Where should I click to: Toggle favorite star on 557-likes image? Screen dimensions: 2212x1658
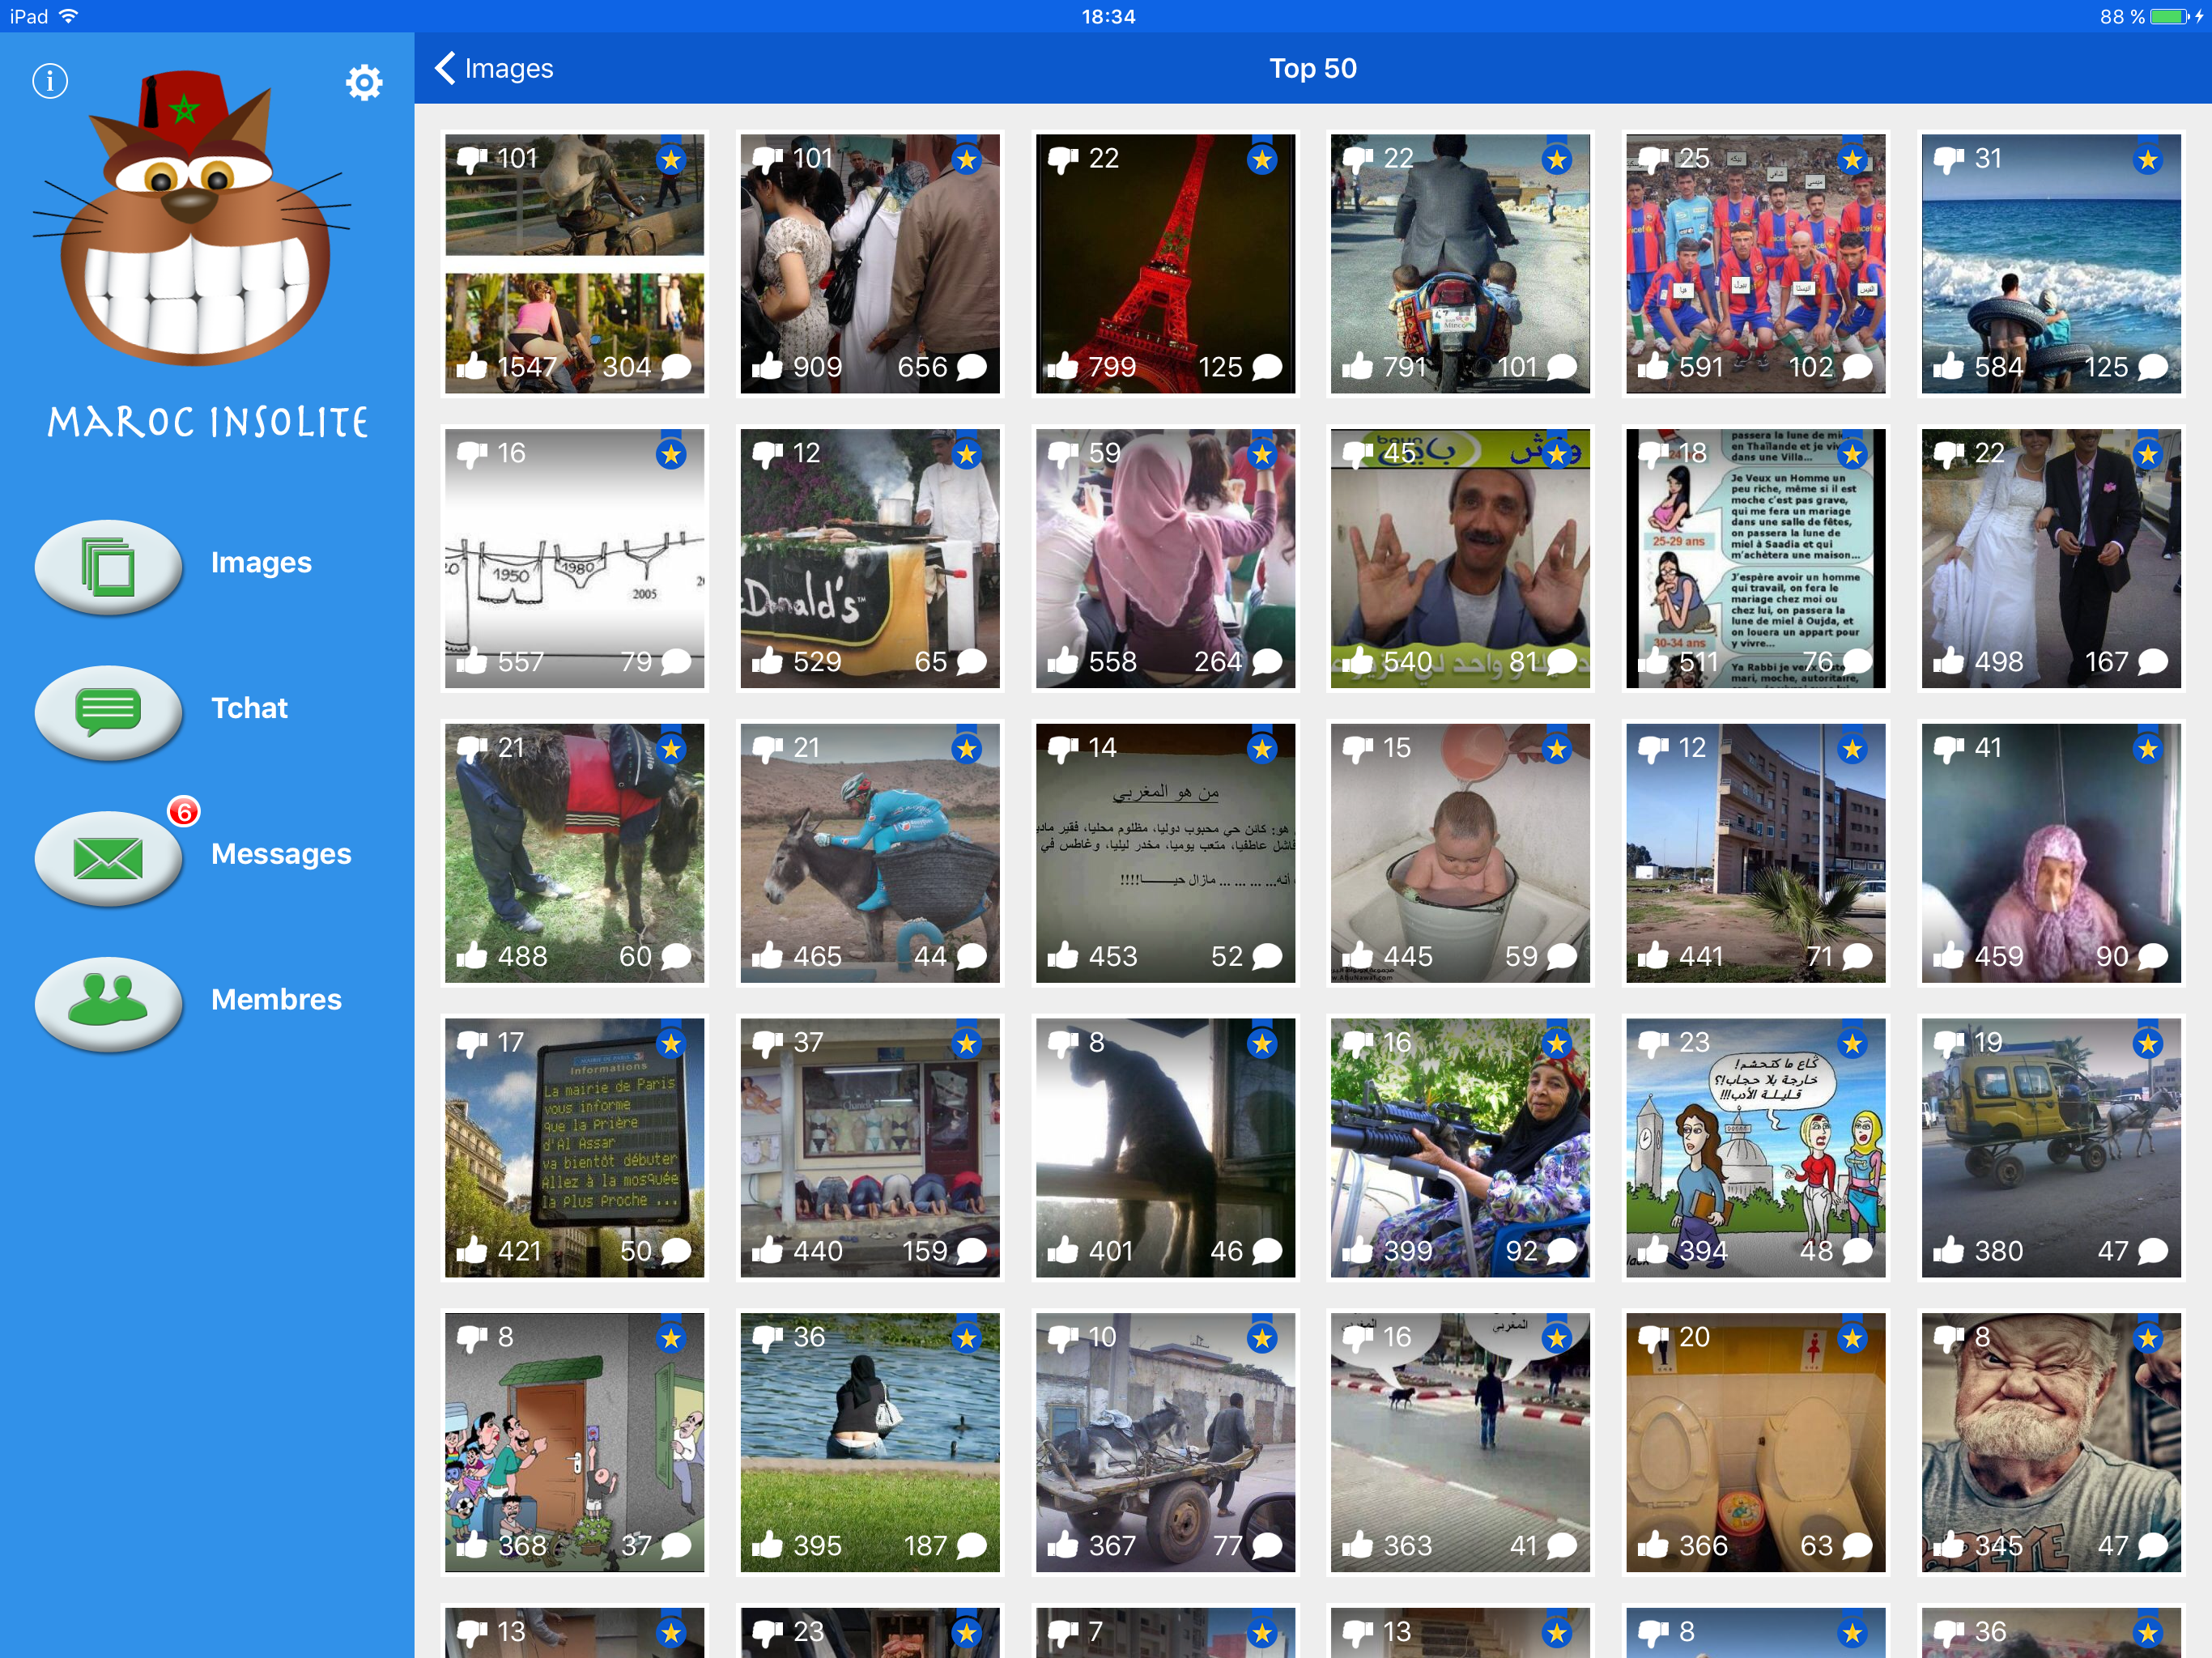point(671,454)
